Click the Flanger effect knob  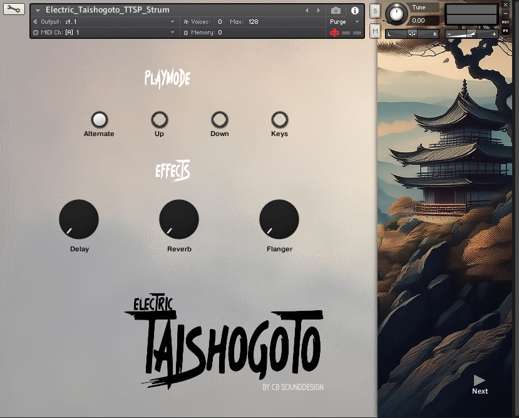279,219
